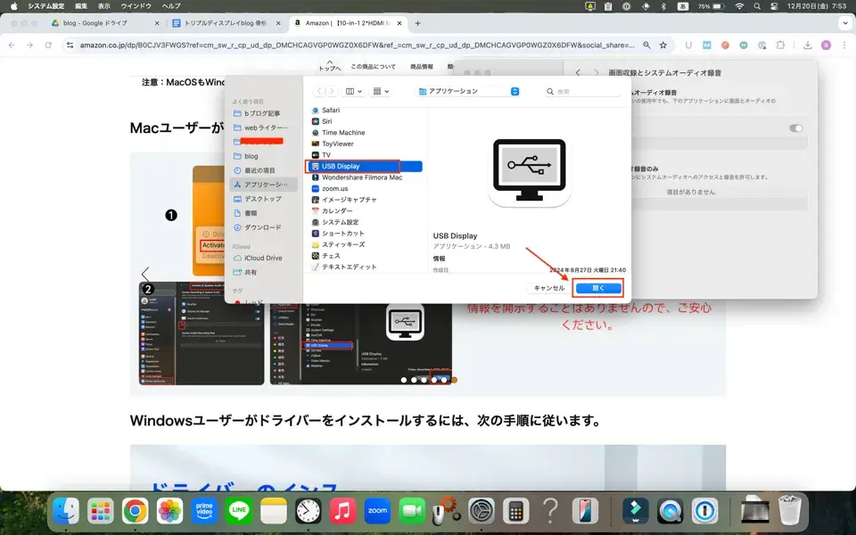The width and height of the screenshot is (856, 535).
Task: Open the Trash in the Dock
Action: pos(789,510)
